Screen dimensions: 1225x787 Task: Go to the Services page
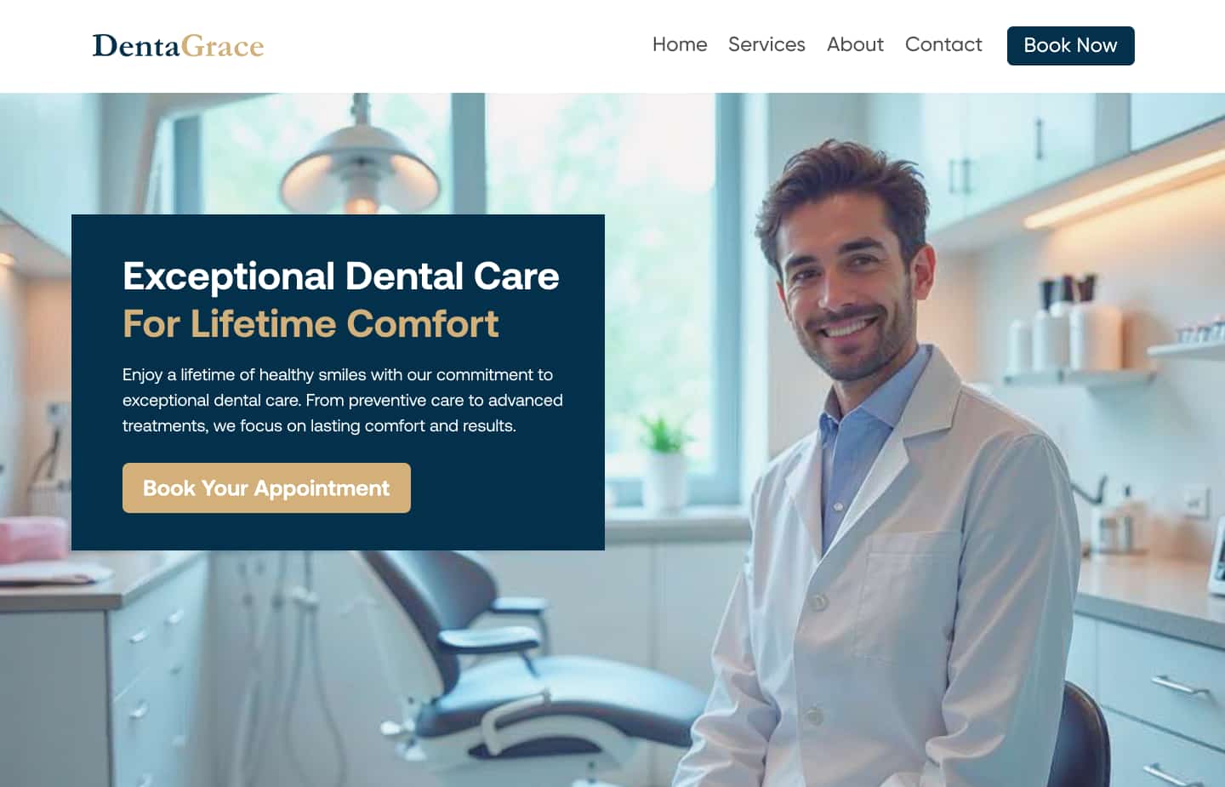pos(766,44)
